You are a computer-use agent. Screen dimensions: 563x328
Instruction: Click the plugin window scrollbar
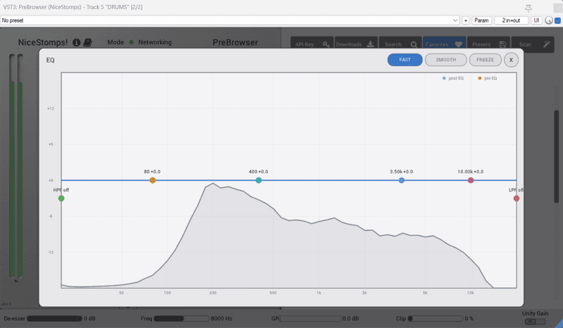click(557, 156)
